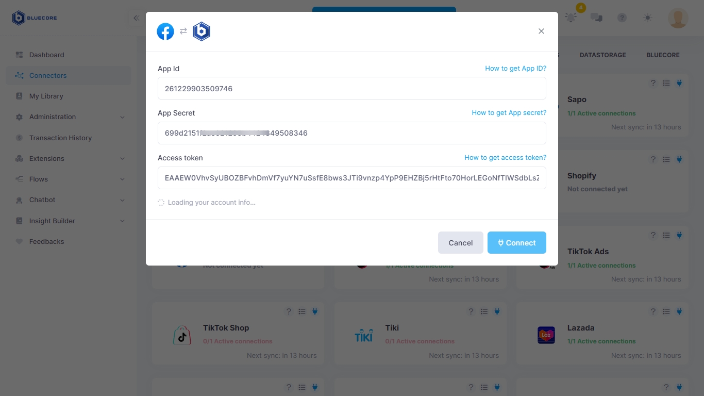Open the chat messages icon in header
This screenshot has width=704, height=396.
(x=596, y=18)
